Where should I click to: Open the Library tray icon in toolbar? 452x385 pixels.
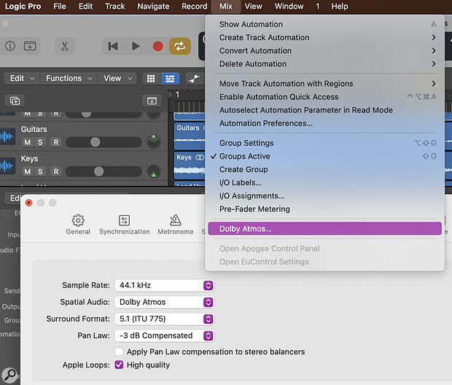coord(30,46)
